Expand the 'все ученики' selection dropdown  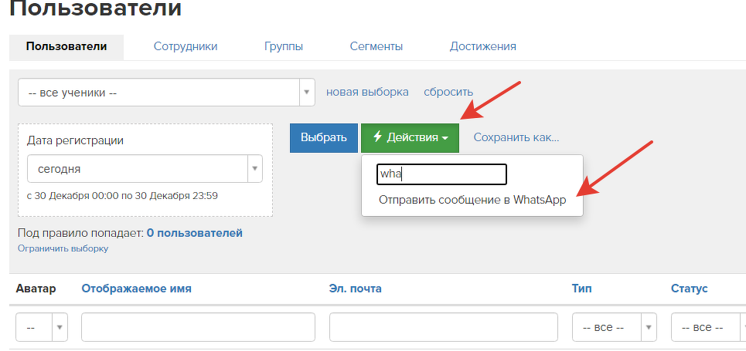click(166, 93)
